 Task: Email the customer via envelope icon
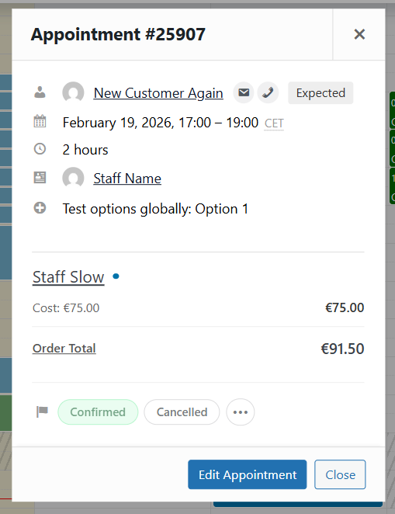pyautogui.click(x=244, y=92)
